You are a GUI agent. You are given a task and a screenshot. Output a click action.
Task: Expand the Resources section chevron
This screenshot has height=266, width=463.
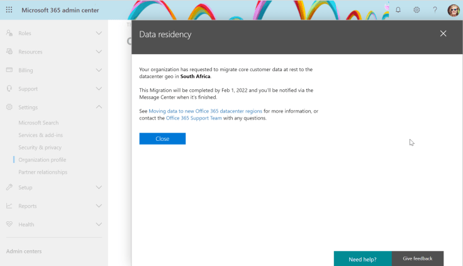pos(99,52)
